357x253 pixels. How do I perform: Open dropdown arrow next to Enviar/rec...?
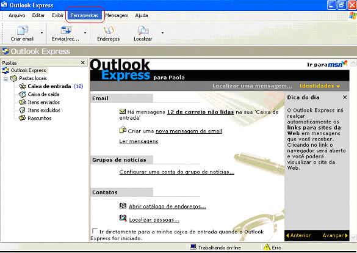pos(85,33)
